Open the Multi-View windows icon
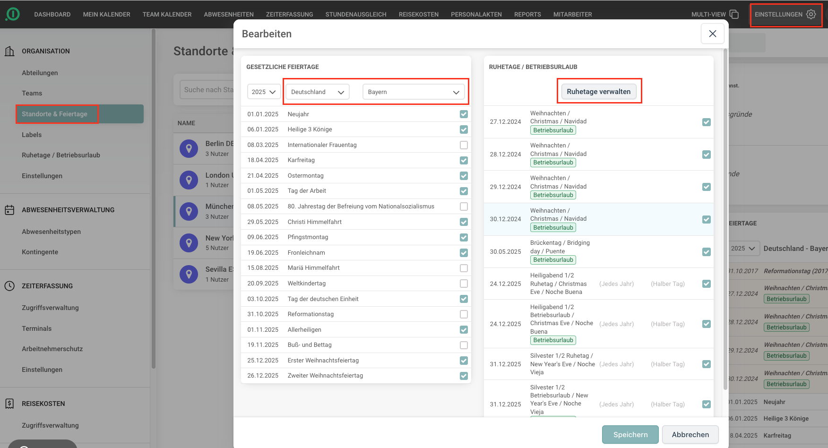 (x=734, y=14)
